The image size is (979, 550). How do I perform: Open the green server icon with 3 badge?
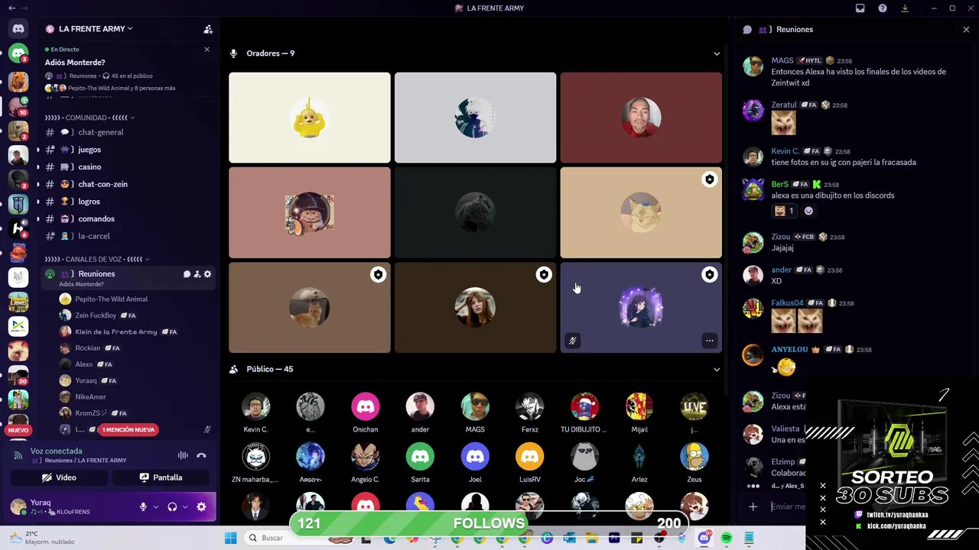point(18,53)
